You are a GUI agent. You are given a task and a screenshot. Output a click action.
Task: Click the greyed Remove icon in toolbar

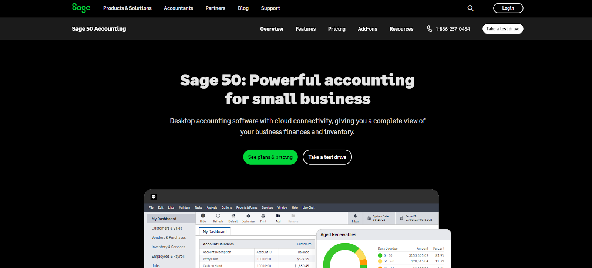pyautogui.click(x=293, y=216)
